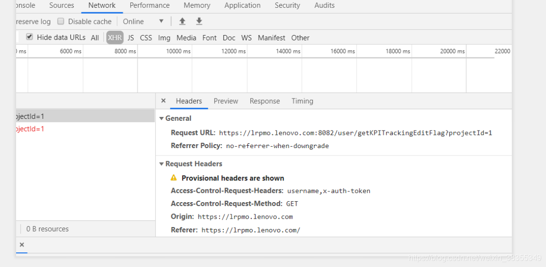Image resolution: width=546 pixels, height=267 pixels.
Task: Close the request details pane
Action: point(163,101)
